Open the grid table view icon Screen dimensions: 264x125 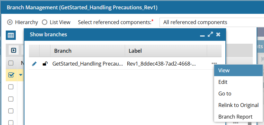[11, 35]
